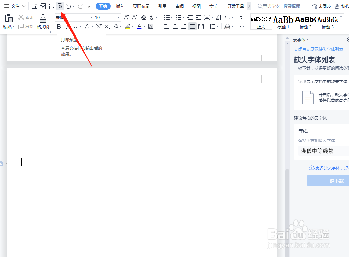Screen dimensions: 349x257
Task: Expand font color dropdown arrow
Action: [144, 27]
